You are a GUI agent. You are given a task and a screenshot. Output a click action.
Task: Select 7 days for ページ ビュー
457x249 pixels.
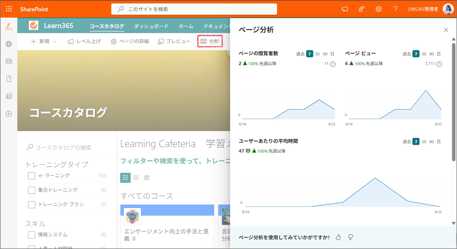[x=416, y=54]
